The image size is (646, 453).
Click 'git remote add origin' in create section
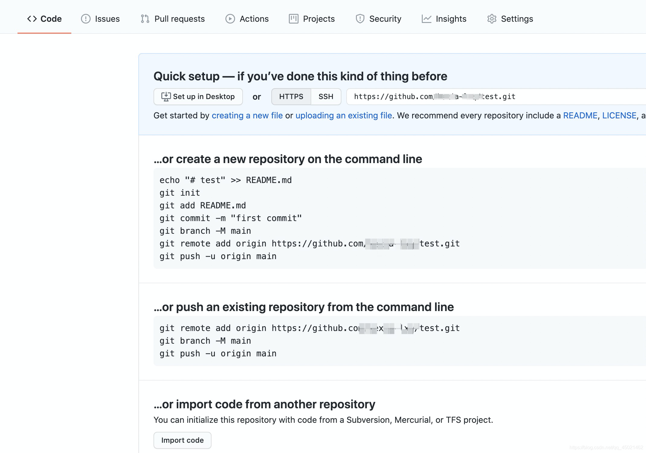pyautogui.click(x=310, y=244)
